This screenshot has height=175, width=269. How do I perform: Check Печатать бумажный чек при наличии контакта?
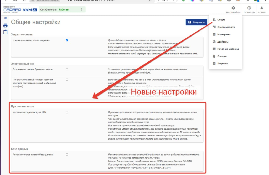tap(67, 80)
